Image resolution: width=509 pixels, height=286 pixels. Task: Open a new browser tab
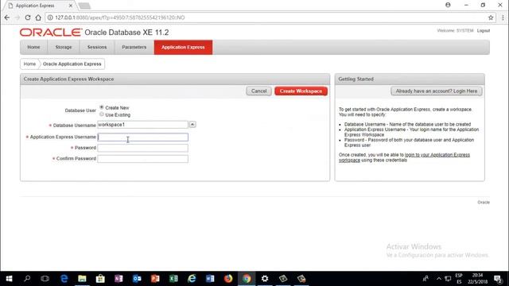point(84,6)
